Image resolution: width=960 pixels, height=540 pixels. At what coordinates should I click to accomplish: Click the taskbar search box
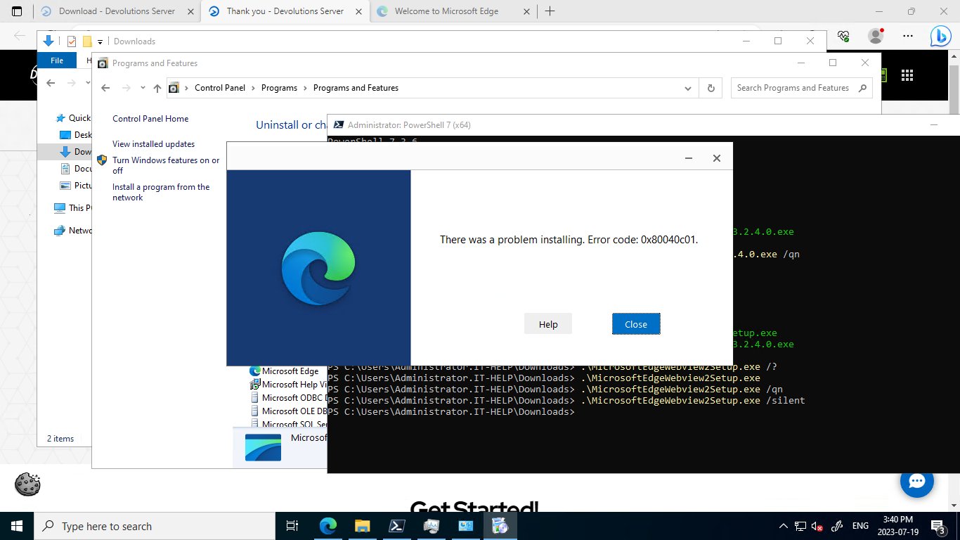click(155, 526)
